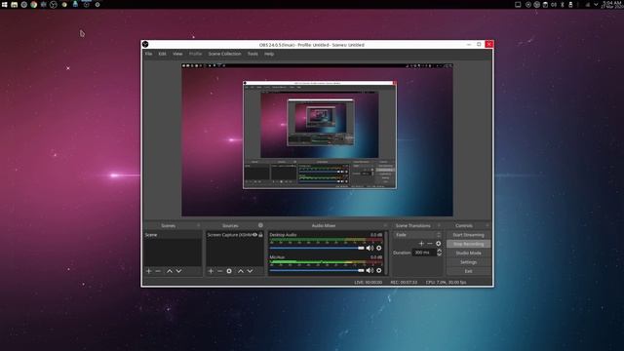This screenshot has height=351, width=624.
Task: Open the View menu
Action: click(x=177, y=54)
